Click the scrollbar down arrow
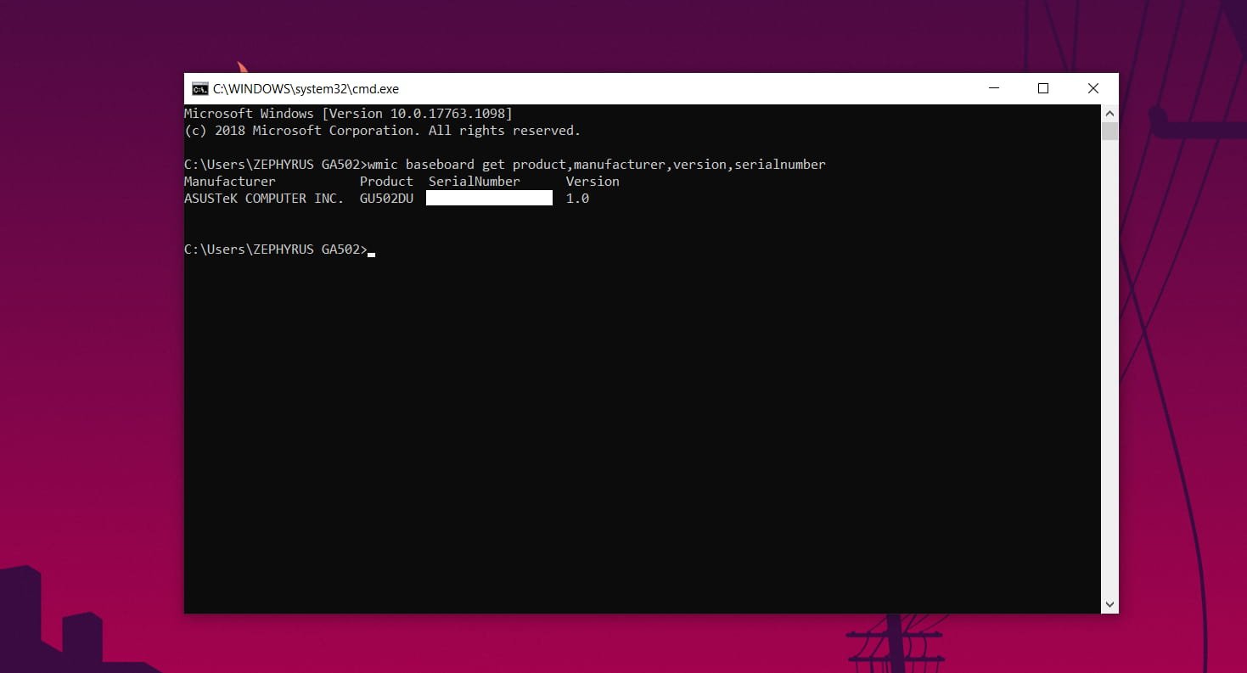 [x=1109, y=604]
